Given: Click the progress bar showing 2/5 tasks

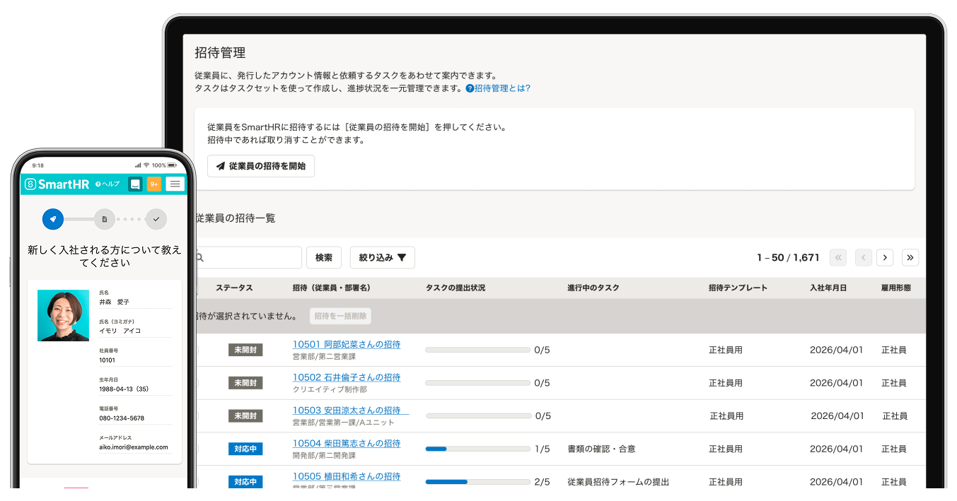Looking at the screenshot, I should (477, 481).
